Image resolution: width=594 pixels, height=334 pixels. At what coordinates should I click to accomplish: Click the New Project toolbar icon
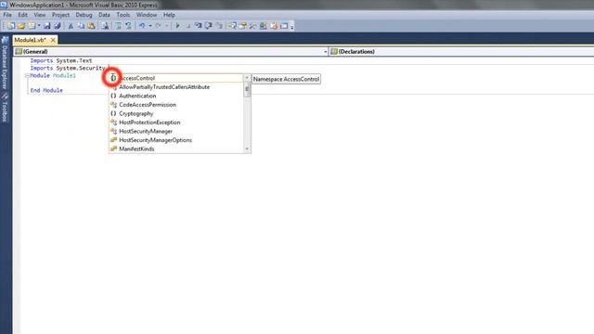pos(10,26)
